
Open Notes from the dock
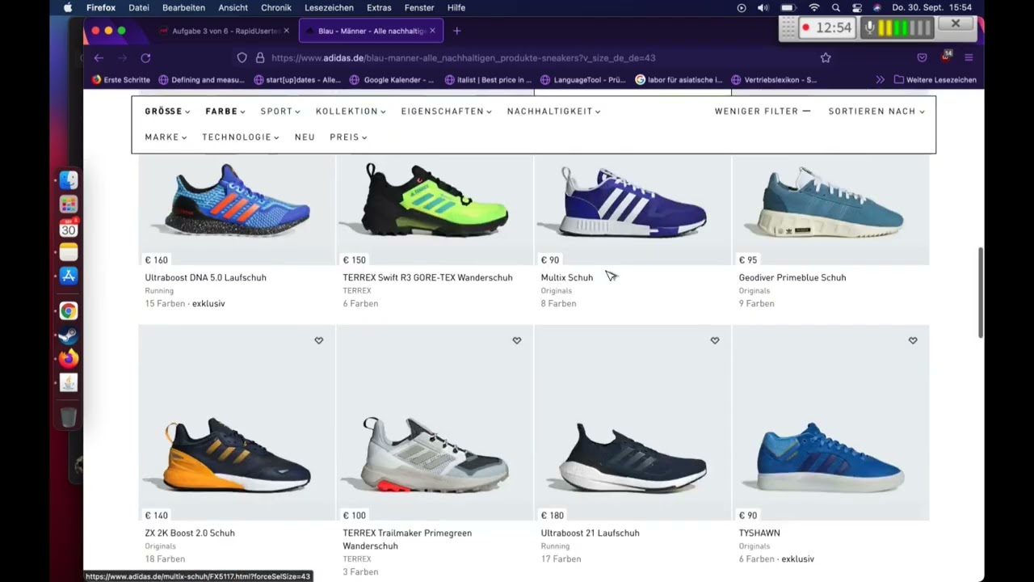(69, 252)
